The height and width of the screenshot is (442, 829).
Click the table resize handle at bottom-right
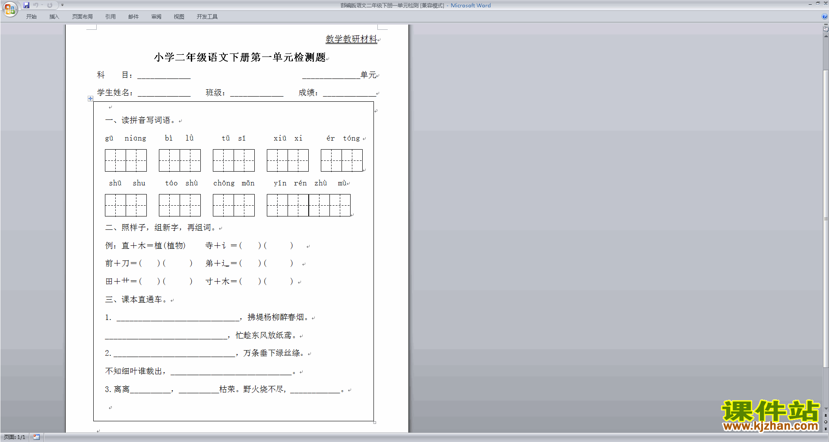point(375,423)
